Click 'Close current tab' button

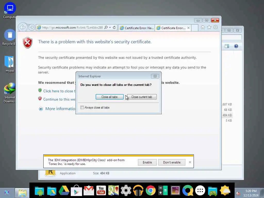pos(142,97)
